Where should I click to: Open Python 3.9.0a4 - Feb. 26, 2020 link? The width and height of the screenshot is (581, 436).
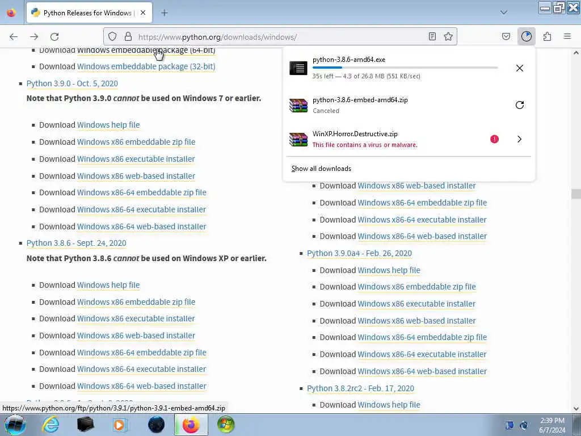[x=359, y=253]
